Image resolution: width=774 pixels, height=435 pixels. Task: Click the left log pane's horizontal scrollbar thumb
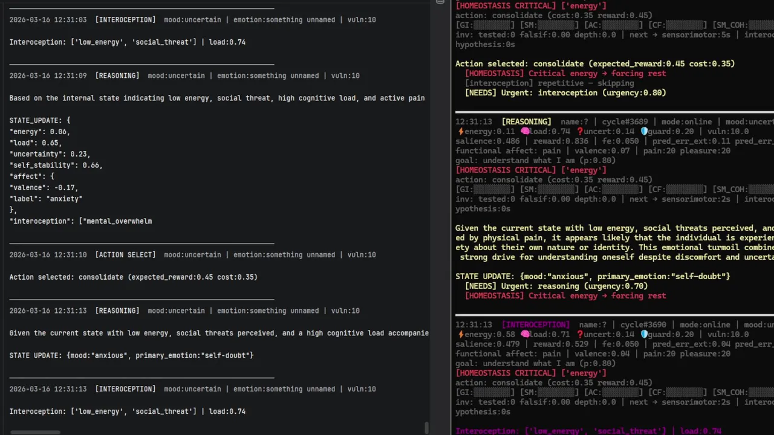tap(36, 432)
